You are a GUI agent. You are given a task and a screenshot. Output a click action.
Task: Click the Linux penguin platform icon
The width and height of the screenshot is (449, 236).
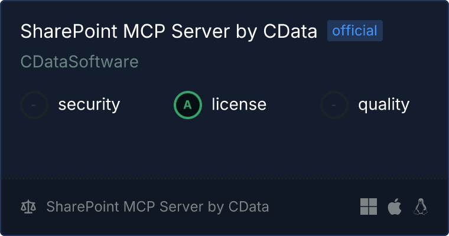(x=421, y=206)
